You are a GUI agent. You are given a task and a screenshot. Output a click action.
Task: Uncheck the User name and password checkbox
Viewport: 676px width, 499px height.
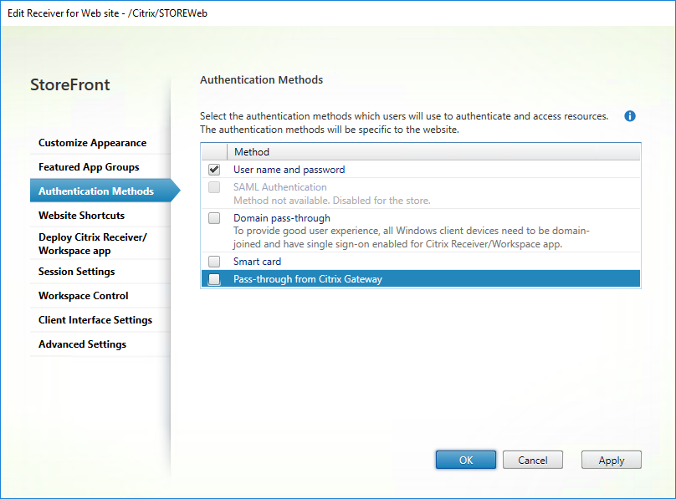(214, 170)
